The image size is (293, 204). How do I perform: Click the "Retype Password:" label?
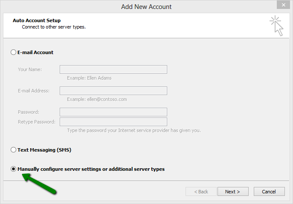coord(37,122)
